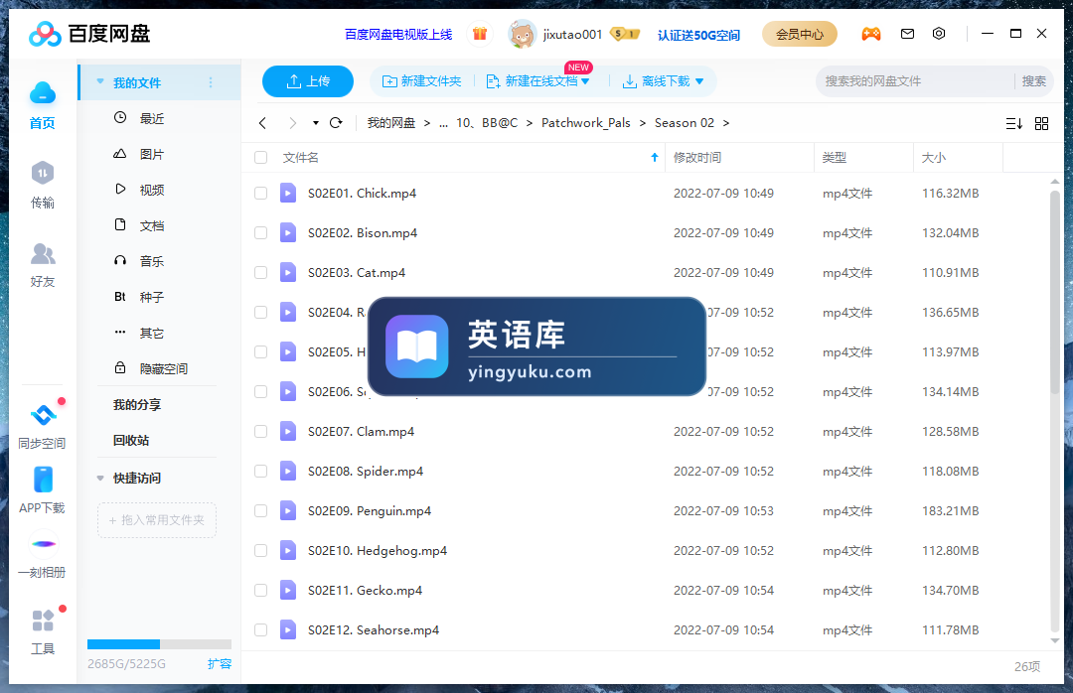Click the gift box icon in header
The image size is (1073, 693).
(x=480, y=34)
